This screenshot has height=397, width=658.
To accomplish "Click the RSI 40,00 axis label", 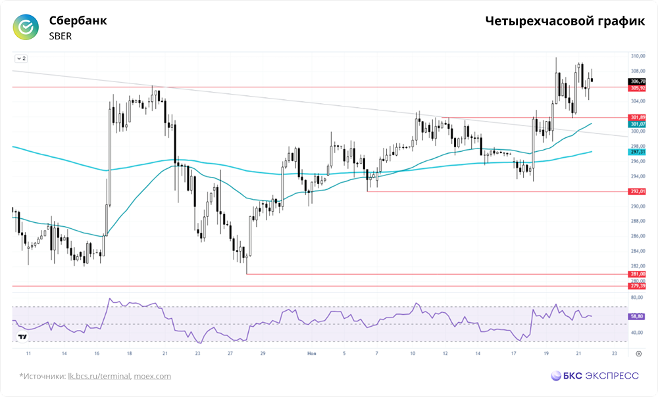I will pyautogui.click(x=636, y=333).
